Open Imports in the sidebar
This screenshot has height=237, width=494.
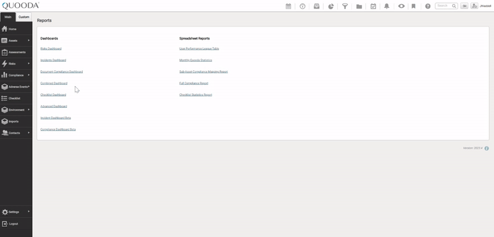16,121
